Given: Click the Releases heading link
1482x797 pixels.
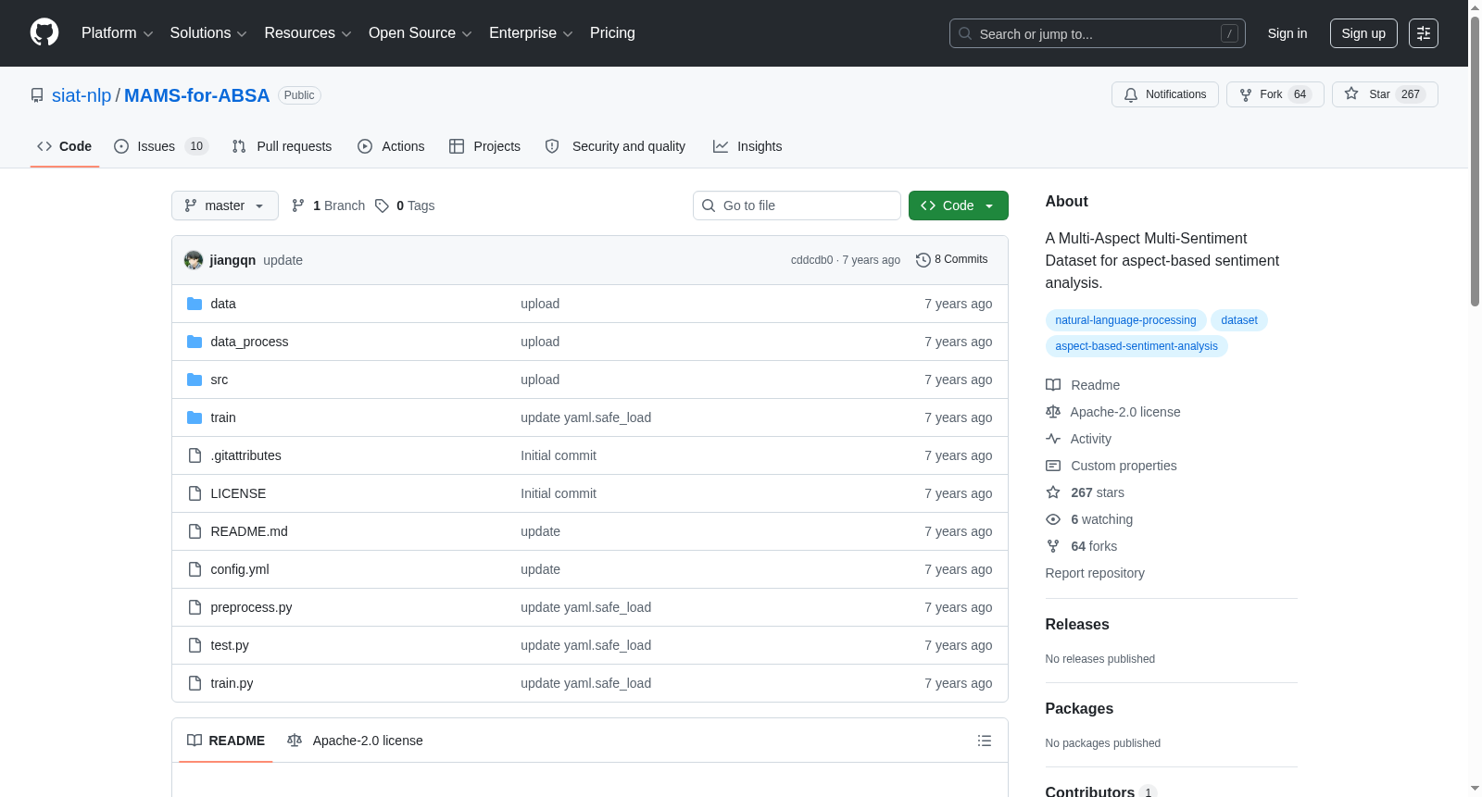Looking at the screenshot, I should pyautogui.click(x=1077, y=625).
